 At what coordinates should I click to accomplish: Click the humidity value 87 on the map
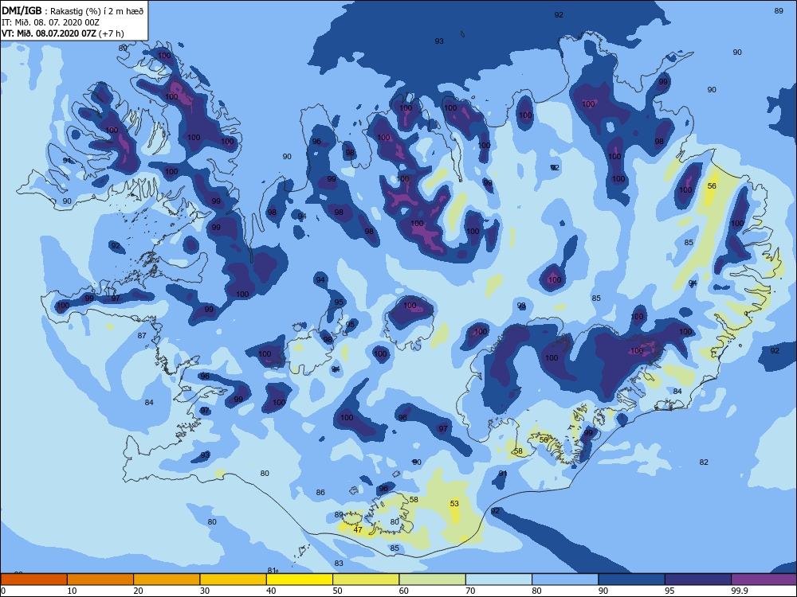(142, 336)
